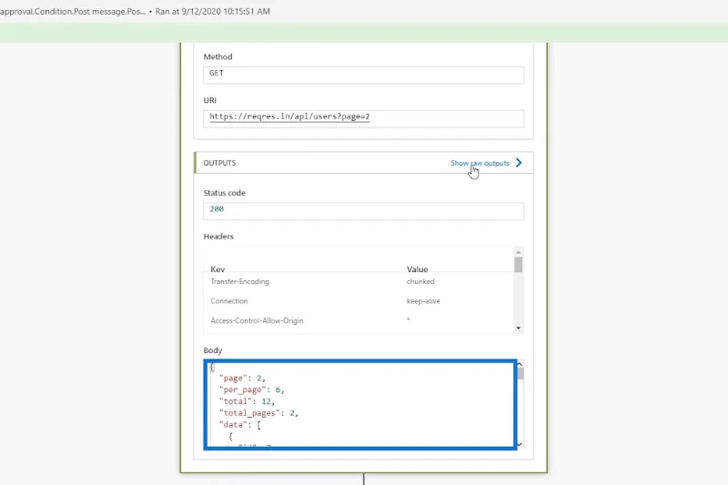Click the URI field with reqres.in URL
728x485 pixels.
click(363, 119)
